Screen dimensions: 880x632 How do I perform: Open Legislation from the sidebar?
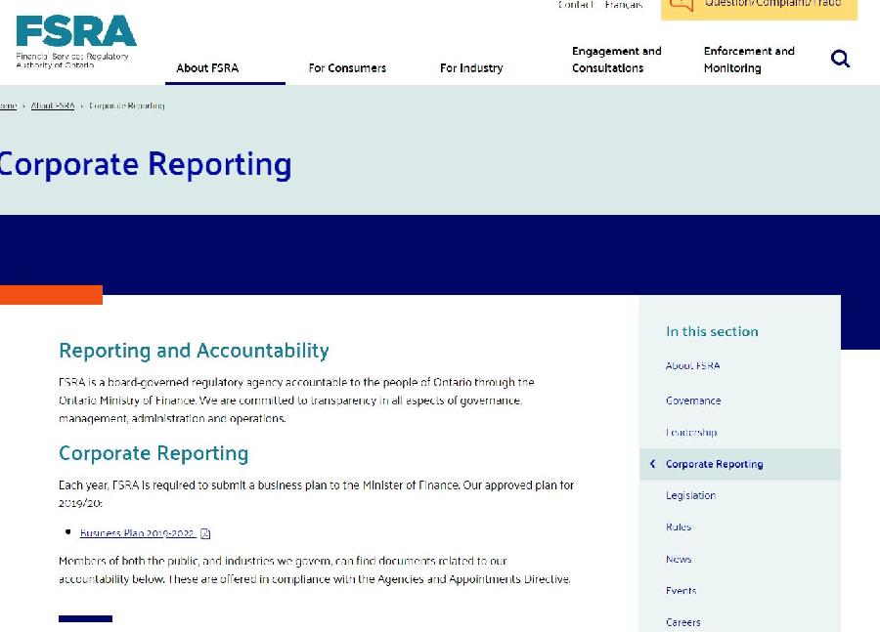690,495
